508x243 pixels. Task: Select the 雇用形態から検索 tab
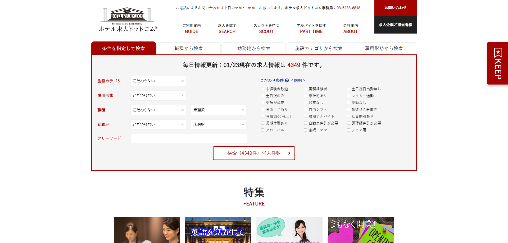coord(384,49)
